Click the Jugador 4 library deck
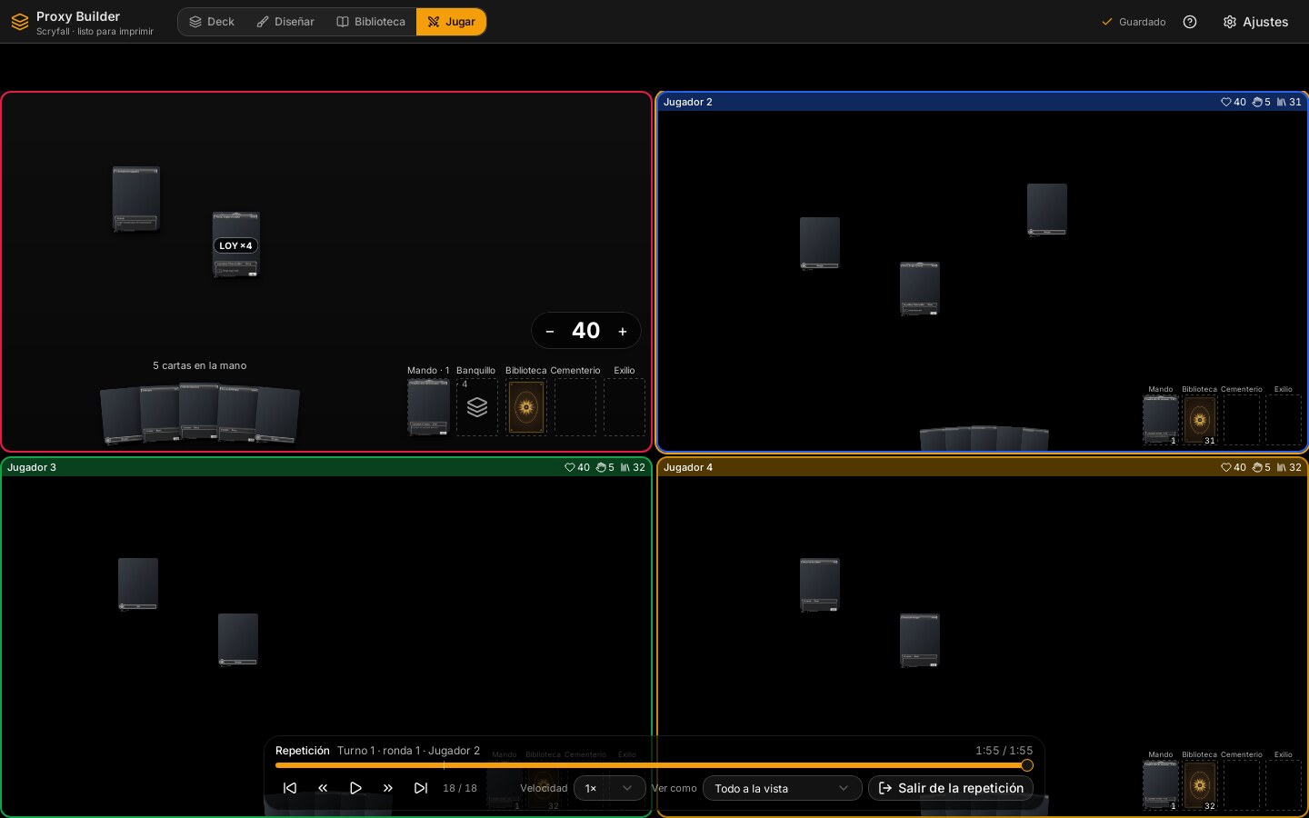 tap(1200, 784)
